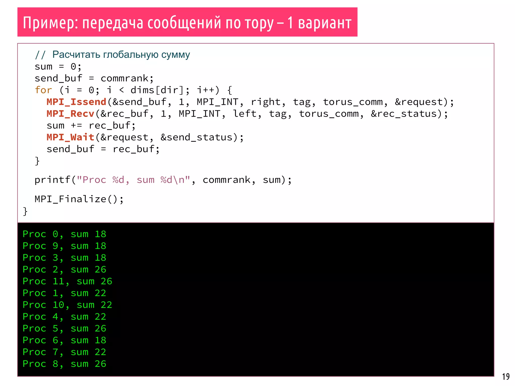Click the slide title 'Пример: передача сообщений по тору – 1 вариант'
515x386 pixels.
pyautogui.click(x=187, y=23)
